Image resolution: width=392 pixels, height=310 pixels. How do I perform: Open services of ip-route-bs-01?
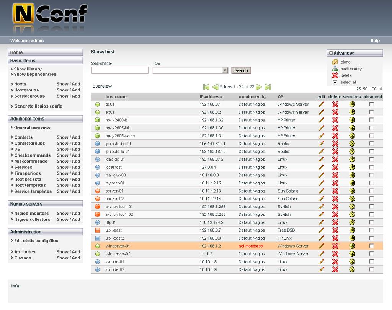coord(352,144)
